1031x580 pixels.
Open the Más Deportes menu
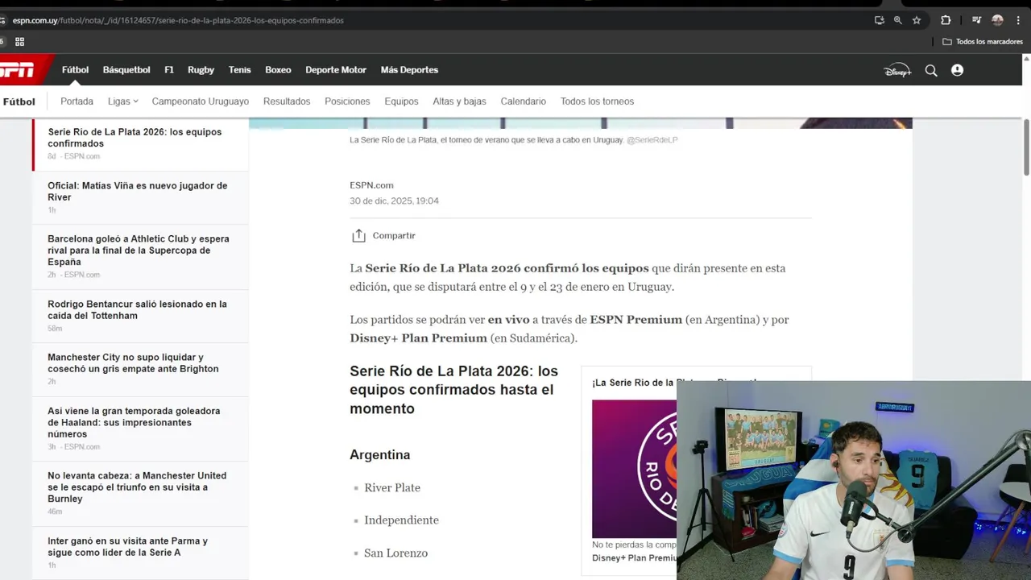[409, 70]
